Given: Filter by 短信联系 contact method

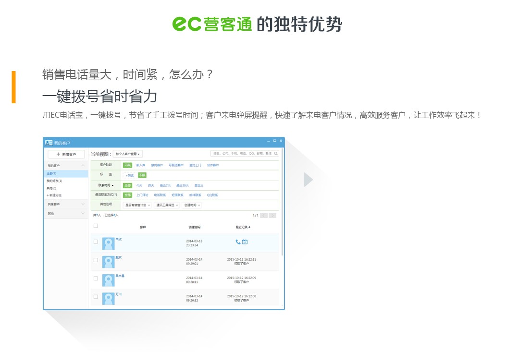Looking at the screenshot, I should pyautogui.click(x=177, y=195).
